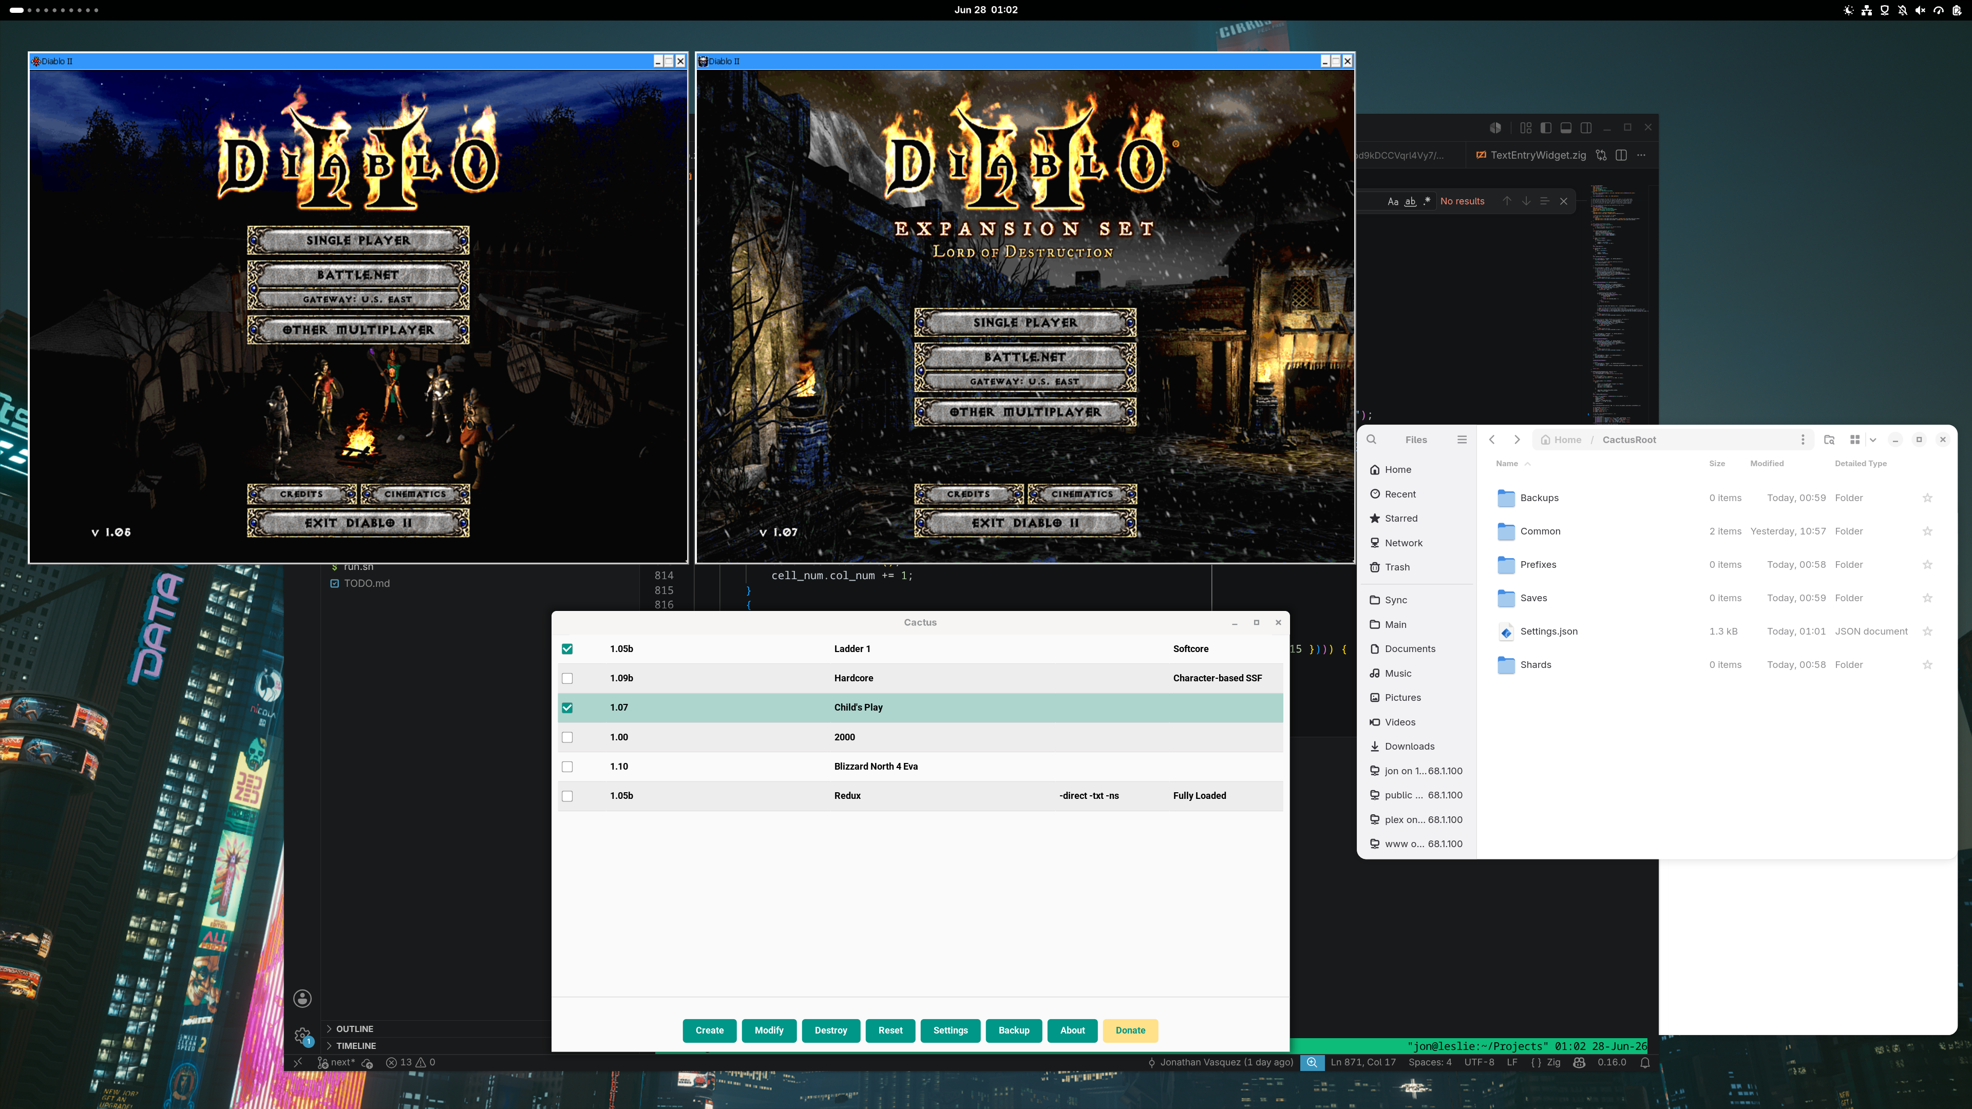Star the Settings.json file
This screenshot has height=1109, width=1972.
tap(1928, 632)
